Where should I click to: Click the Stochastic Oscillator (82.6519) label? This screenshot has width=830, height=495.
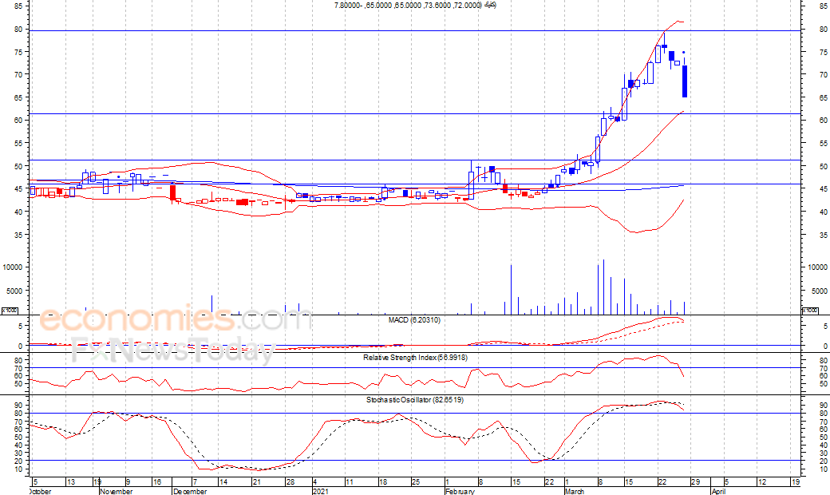(x=414, y=400)
